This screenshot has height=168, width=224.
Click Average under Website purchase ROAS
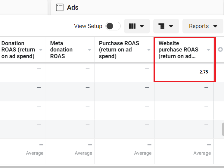coord(202,153)
